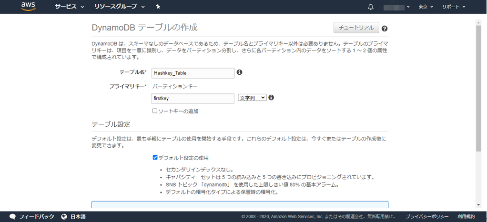Viewport: 487px width, 222px height.
Task: Click the scrollbar down arrow
Action: click(x=478, y=205)
